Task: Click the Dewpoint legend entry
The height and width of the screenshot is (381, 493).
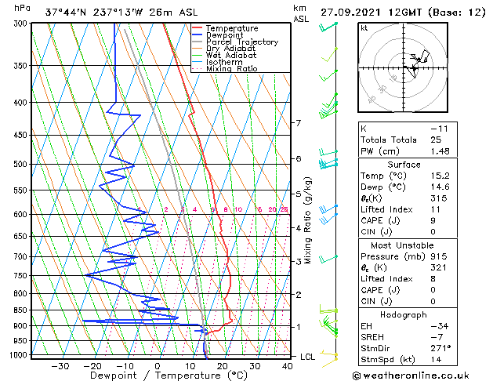Action: pyautogui.click(x=224, y=35)
